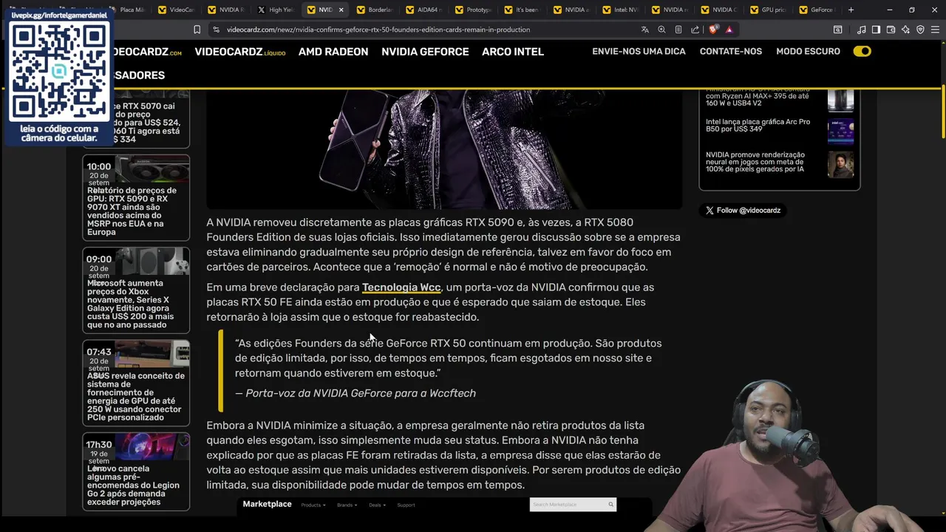This screenshot has height=532, width=946.
Task: Toggle the browser sidebar panel icon
Action: click(876, 30)
